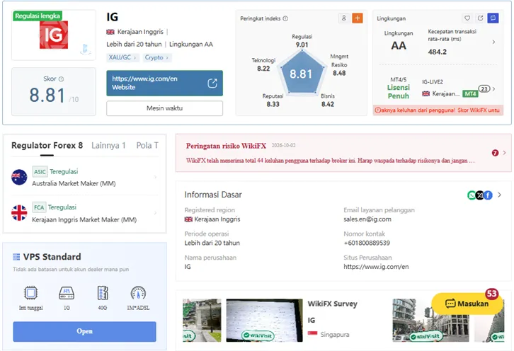Click the Singapura location label
This screenshot has width=514, height=351.
click(x=335, y=335)
